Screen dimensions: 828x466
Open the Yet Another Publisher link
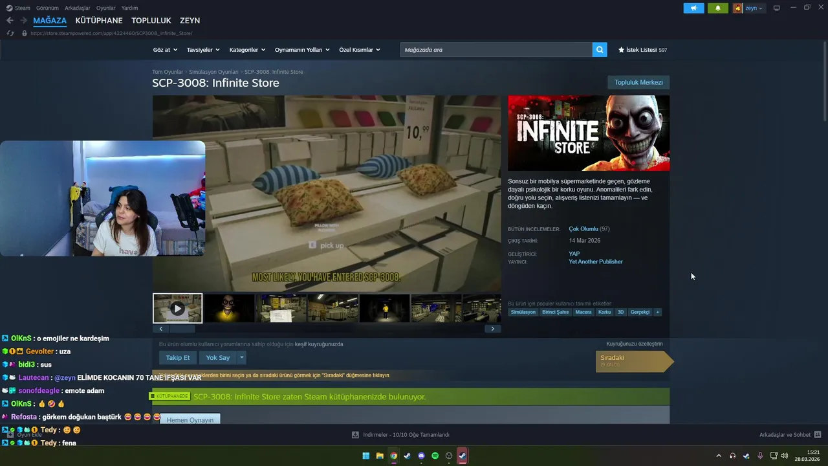[596, 262]
